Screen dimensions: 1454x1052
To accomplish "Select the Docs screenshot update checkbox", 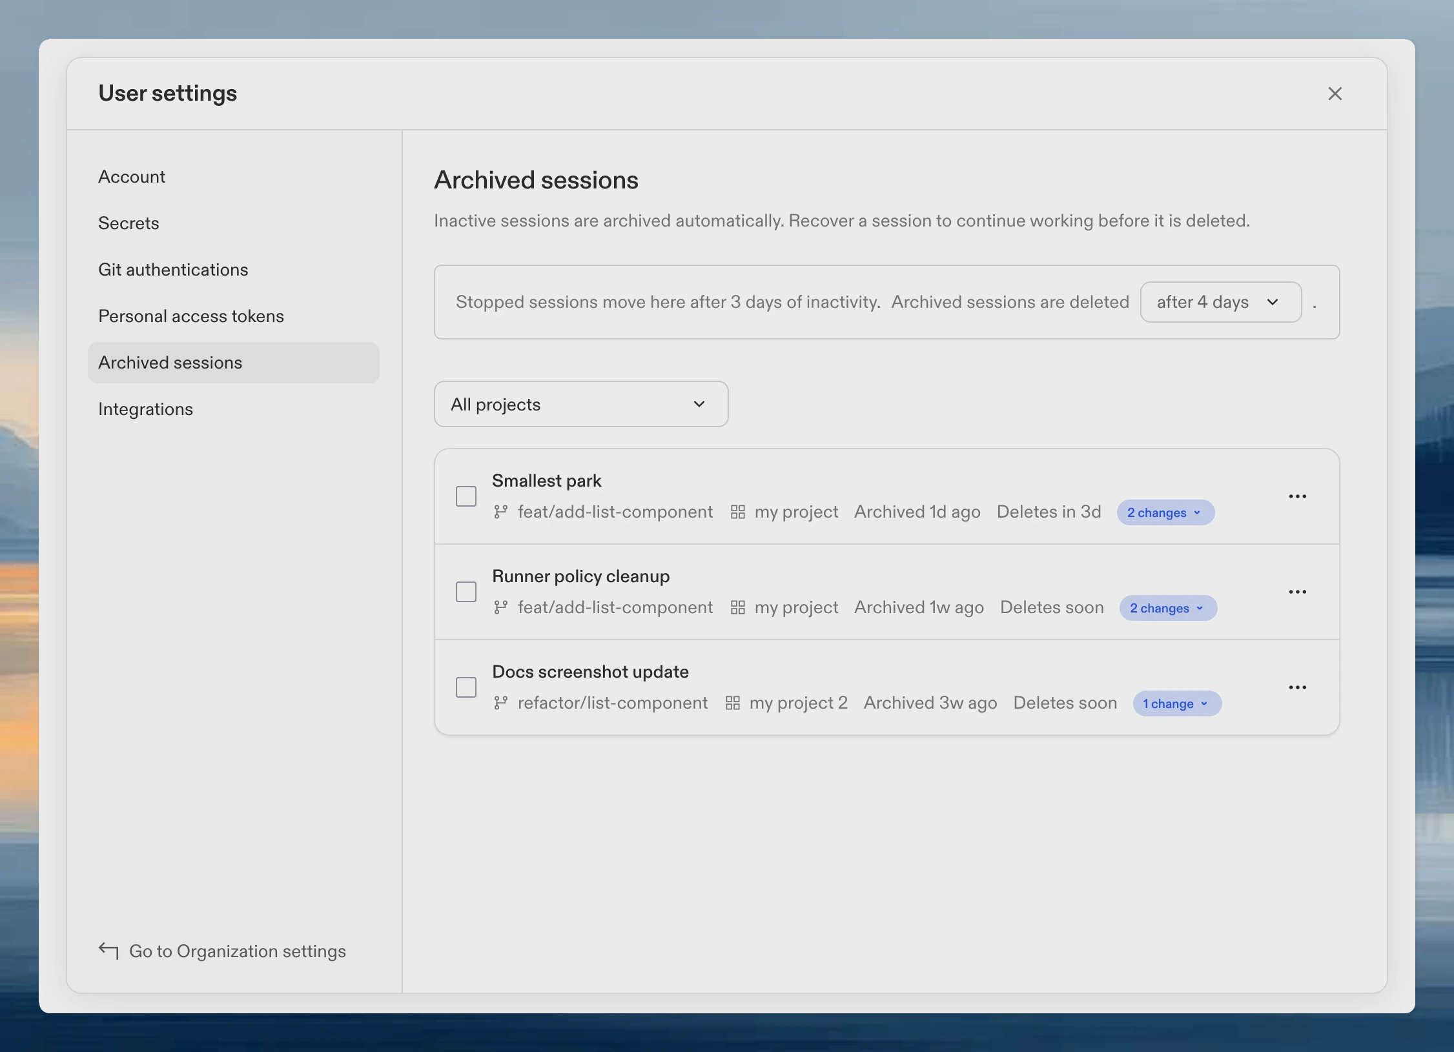I will click(466, 687).
